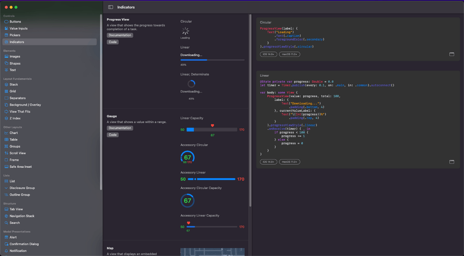Toggle the sidebar using the toolbar icon
Screen dimensions: 464x256
(x=110, y=7)
